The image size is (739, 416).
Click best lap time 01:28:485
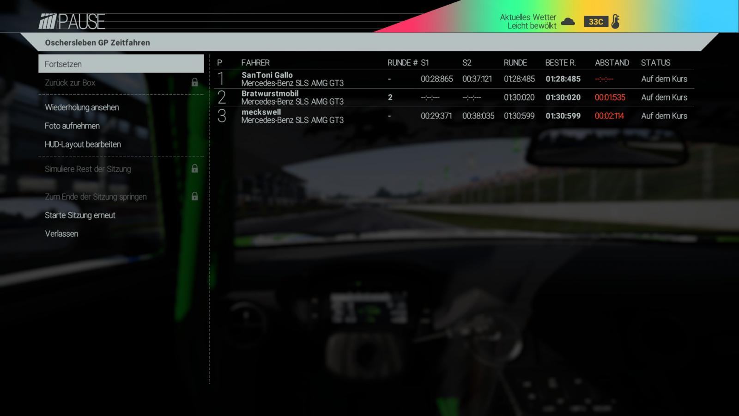[x=563, y=79]
